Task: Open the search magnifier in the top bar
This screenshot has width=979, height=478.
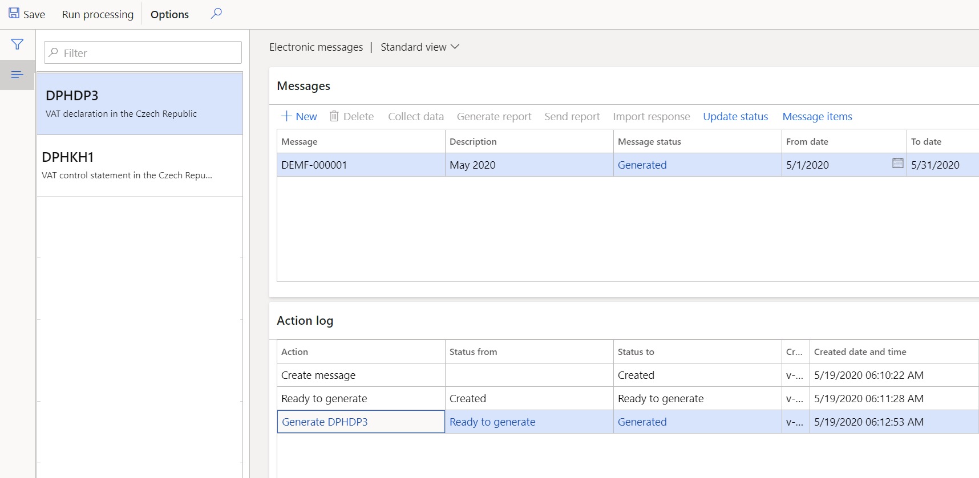Action: coord(216,14)
